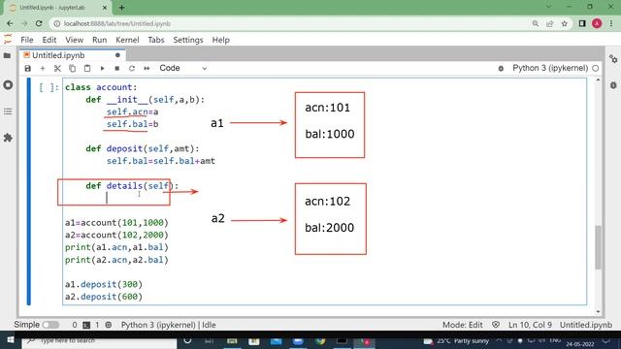Viewport: 621px width, 349px height.
Task: Click the line def deposit(self,amt):
Action: 143,148
